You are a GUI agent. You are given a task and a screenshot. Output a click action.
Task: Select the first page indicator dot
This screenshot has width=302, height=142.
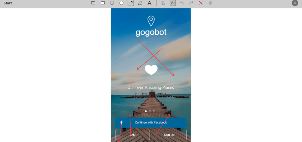(146, 111)
